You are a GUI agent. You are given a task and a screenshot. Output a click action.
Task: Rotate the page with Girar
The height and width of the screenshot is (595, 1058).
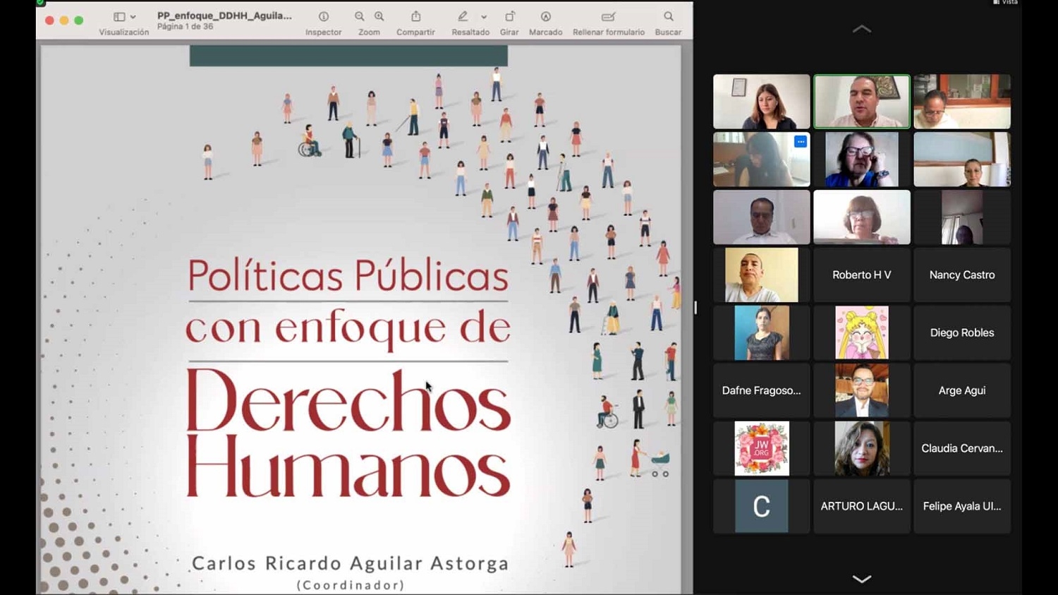[509, 17]
